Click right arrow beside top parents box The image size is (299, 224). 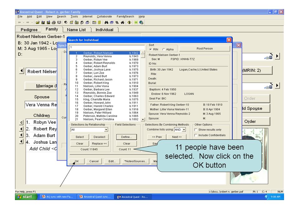click(x=278, y=56)
